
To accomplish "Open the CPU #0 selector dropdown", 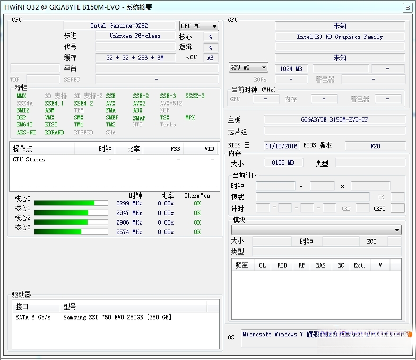I will (199, 26).
